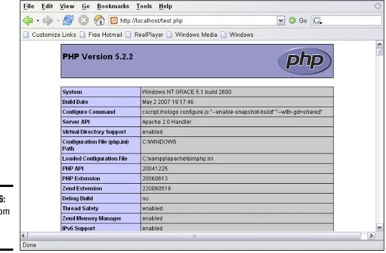Open the Customize Links bookmark
Image resolution: width=386 pixels, height=253 pixels.
tap(54, 35)
